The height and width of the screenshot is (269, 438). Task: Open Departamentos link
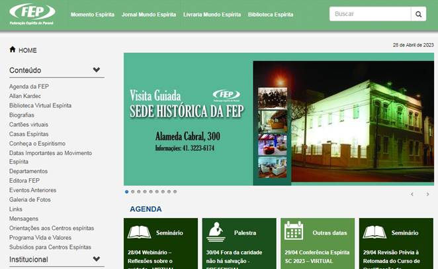pos(28,171)
